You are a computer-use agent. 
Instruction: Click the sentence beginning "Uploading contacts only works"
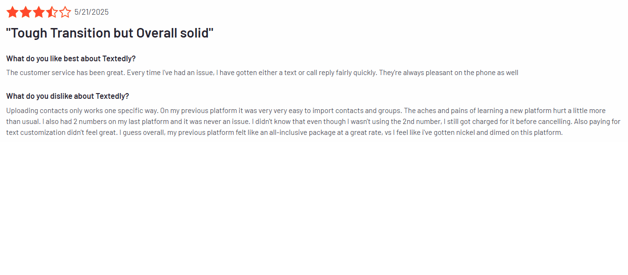pyautogui.click(x=82, y=111)
